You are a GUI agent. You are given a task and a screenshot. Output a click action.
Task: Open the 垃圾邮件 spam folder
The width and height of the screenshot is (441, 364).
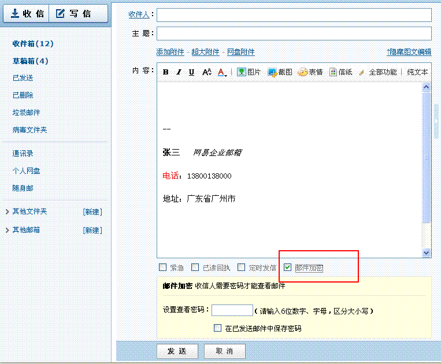pyautogui.click(x=26, y=113)
